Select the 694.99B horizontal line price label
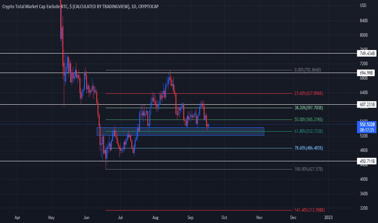 [366, 73]
